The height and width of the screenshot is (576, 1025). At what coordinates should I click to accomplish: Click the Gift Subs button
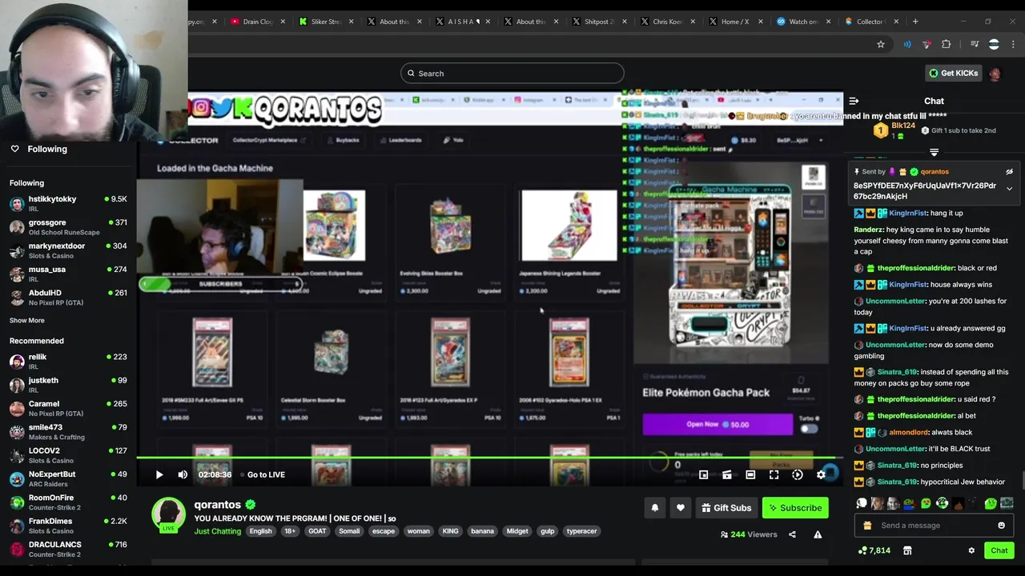click(726, 507)
